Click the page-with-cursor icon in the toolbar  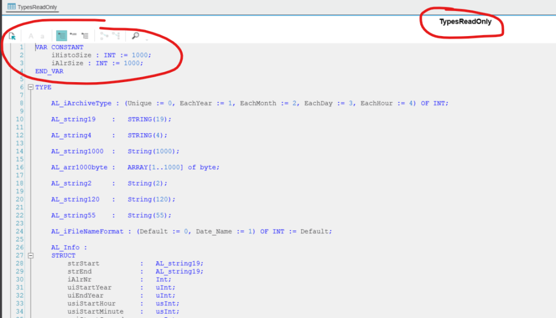(12, 36)
